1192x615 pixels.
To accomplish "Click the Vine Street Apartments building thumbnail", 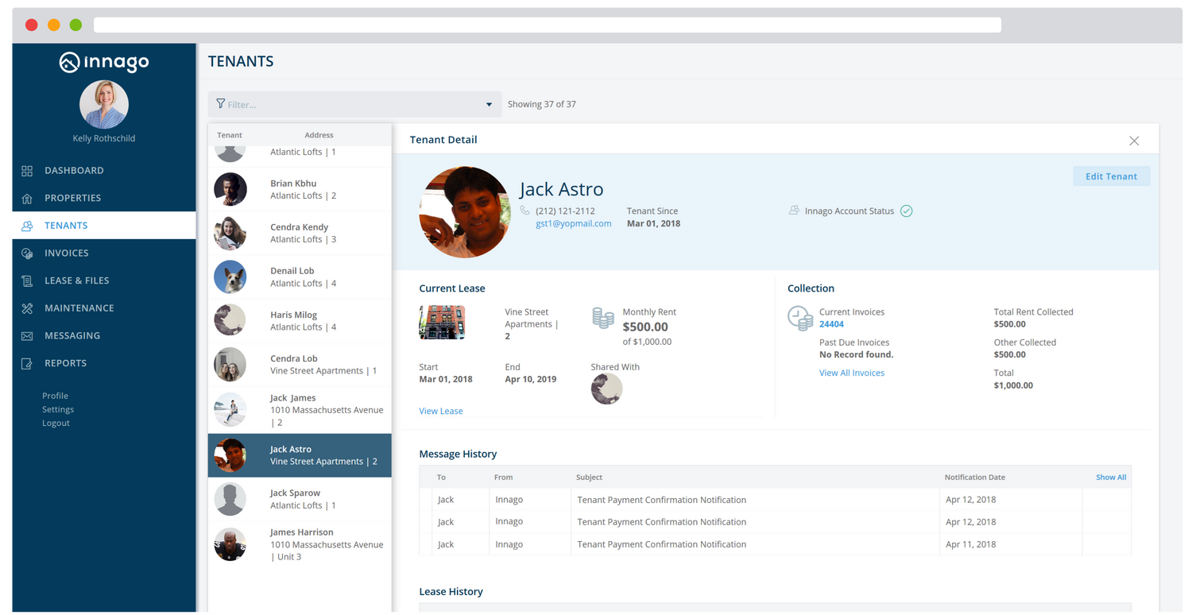I will tap(442, 322).
